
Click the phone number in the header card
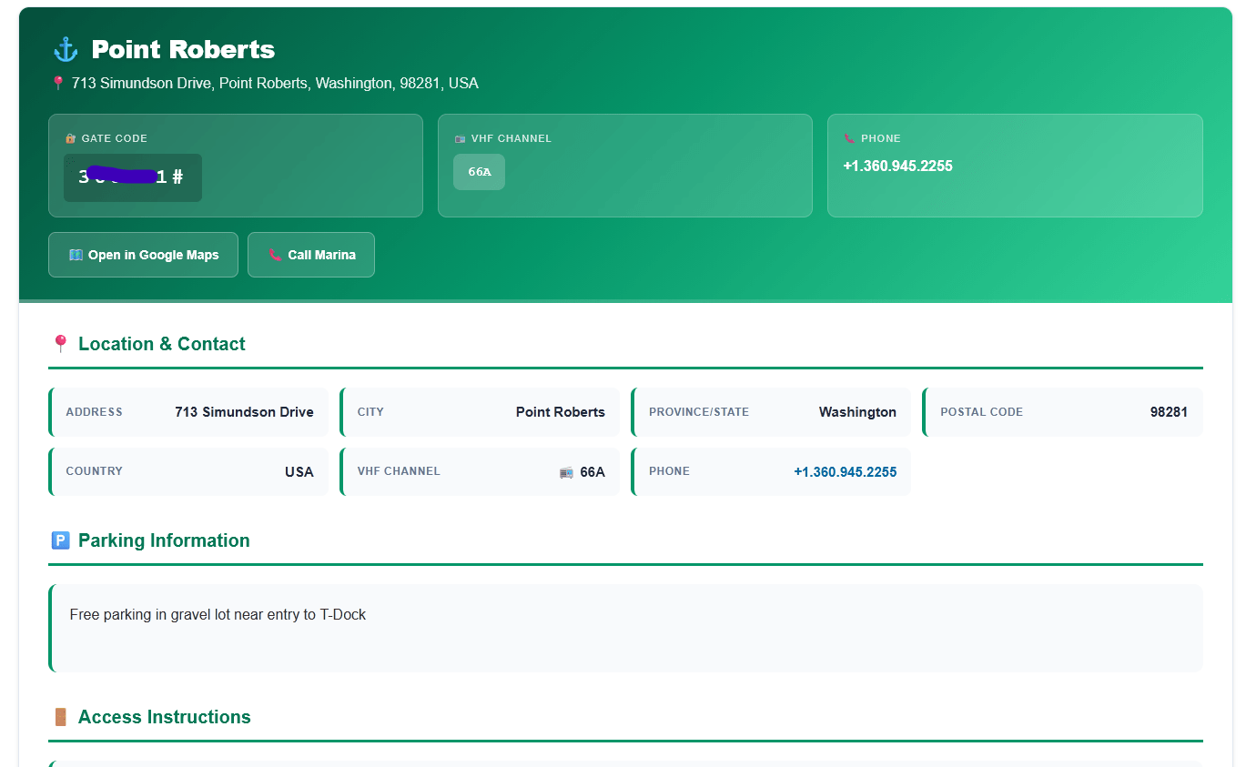point(897,167)
